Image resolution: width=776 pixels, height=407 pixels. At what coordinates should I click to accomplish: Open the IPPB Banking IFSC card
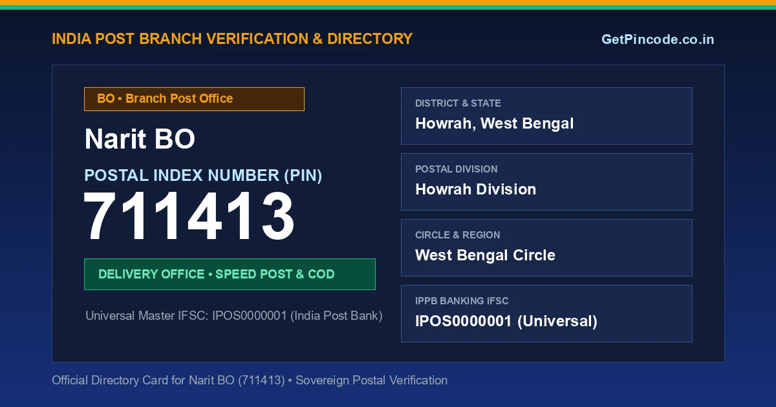(x=546, y=313)
